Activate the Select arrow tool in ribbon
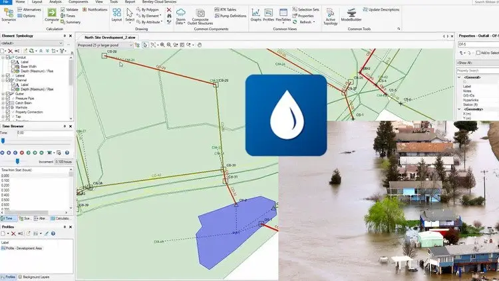 130,15
